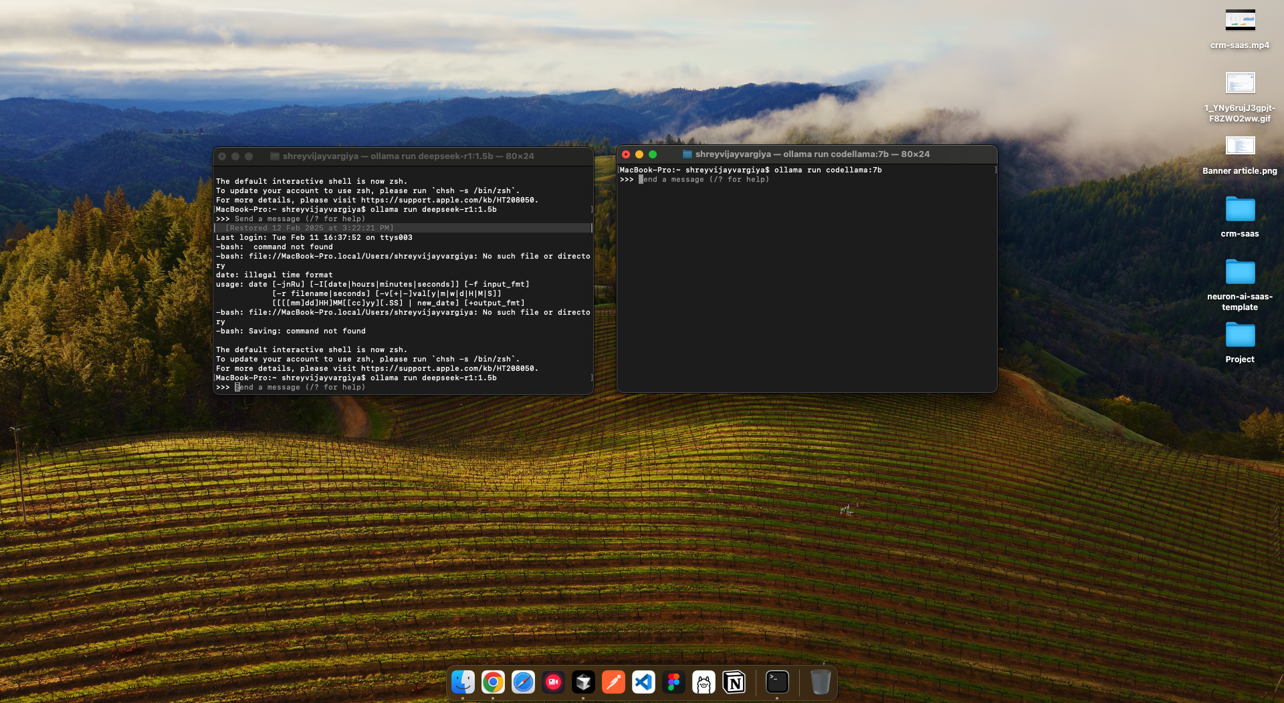Launch Postman from the Dock
This screenshot has height=703, width=1284.
(613, 682)
